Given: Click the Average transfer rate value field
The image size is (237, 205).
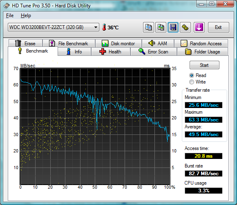Looking at the screenshot, I should click(203, 134).
